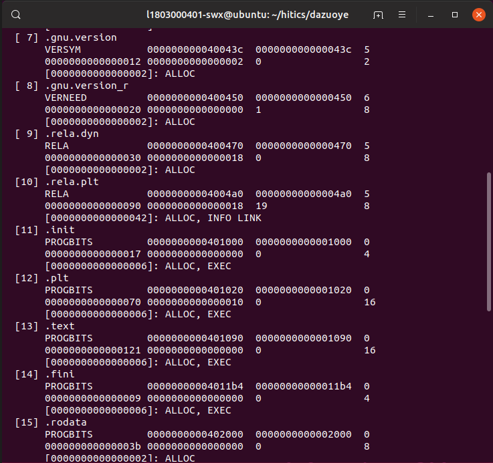Click RELA type under .rela.dyn
Image resolution: width=493 pixels, height=463 pixels.
point(57,146)
